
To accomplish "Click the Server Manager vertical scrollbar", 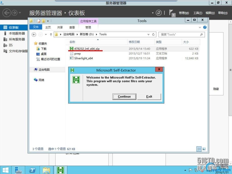I will pyautogui.click(x=230, y=69).
